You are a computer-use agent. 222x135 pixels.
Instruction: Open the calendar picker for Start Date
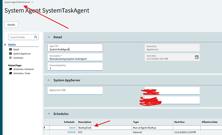pos(197,57)
